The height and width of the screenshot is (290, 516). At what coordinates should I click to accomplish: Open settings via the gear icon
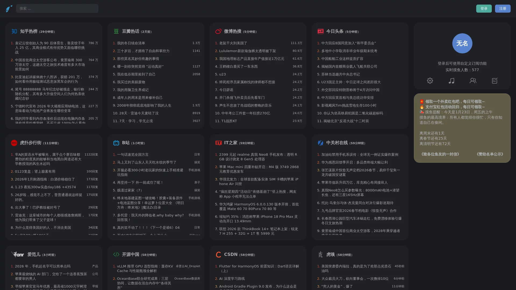[x=430, y=81]
